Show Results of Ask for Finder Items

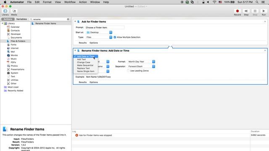[x=82, y=43]
